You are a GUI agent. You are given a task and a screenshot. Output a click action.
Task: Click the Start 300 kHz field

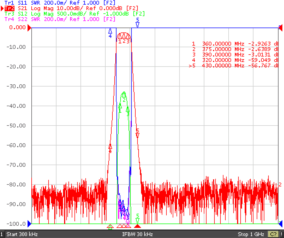click(22, 234)
